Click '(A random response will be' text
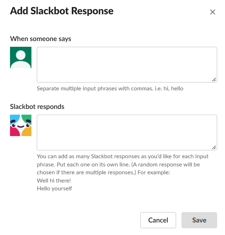 (166, 165)
